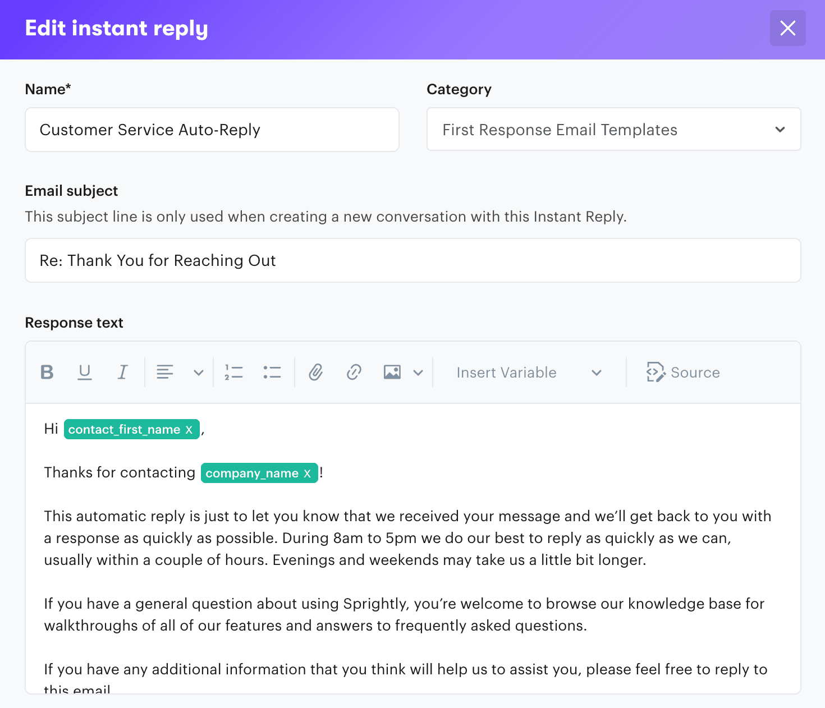Insert a bulleted list
Viewport: 825px width, 708px height.
pyautogui.click(x=272, y=372)
